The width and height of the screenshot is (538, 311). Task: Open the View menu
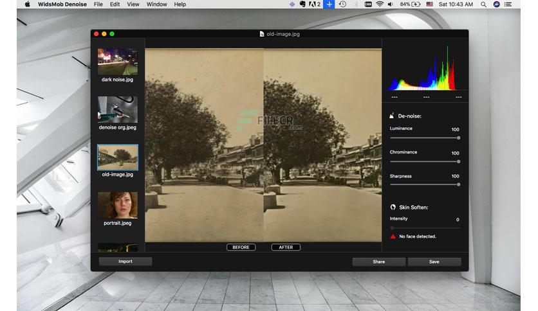pyautogui.click(x=133, y=4)
